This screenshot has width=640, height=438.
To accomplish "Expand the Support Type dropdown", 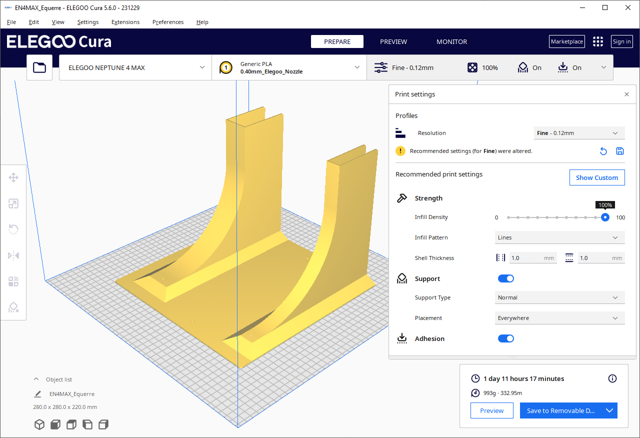I will point(559,297).
